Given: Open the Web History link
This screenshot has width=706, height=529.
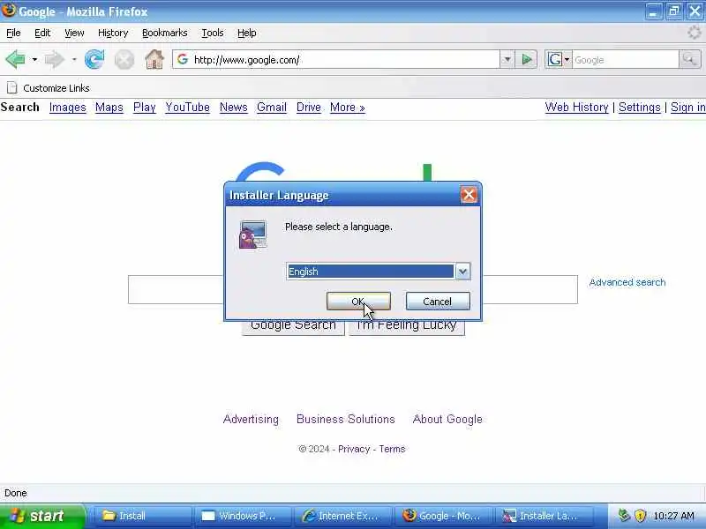Looking at the screenshot, I should 576,108.
